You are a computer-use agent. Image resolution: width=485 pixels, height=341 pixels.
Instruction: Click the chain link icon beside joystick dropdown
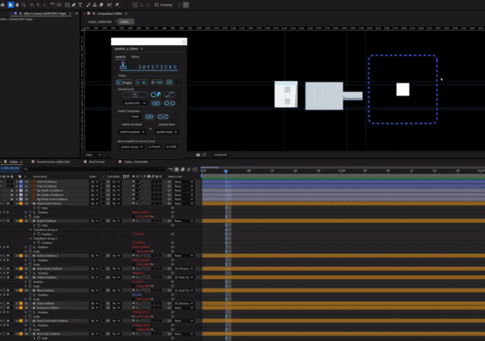[x=156, y=103]
